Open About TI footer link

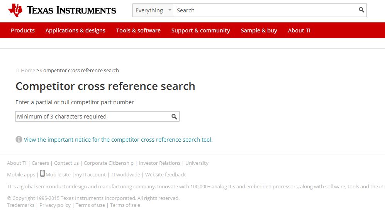click(17, 163)
